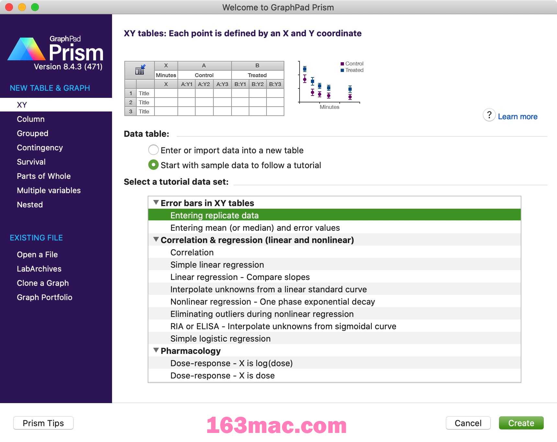Select Dose-response - X is dose
The image size is (557, 442).
click(x=334, y=375)
